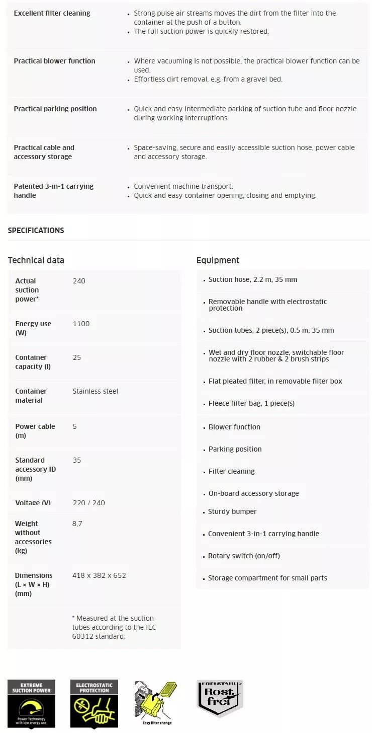
Task: Click Patented 3-in-1 carrying handle title
Action: [x=53, y=191]
